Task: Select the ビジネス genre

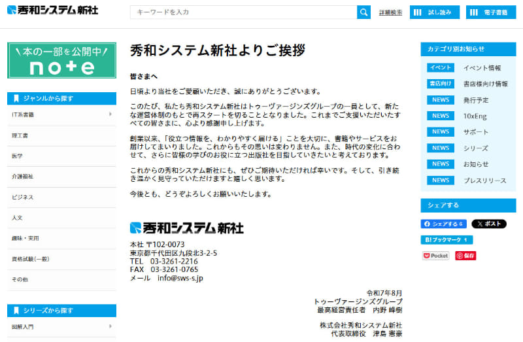Action: (x=61, y=197)
